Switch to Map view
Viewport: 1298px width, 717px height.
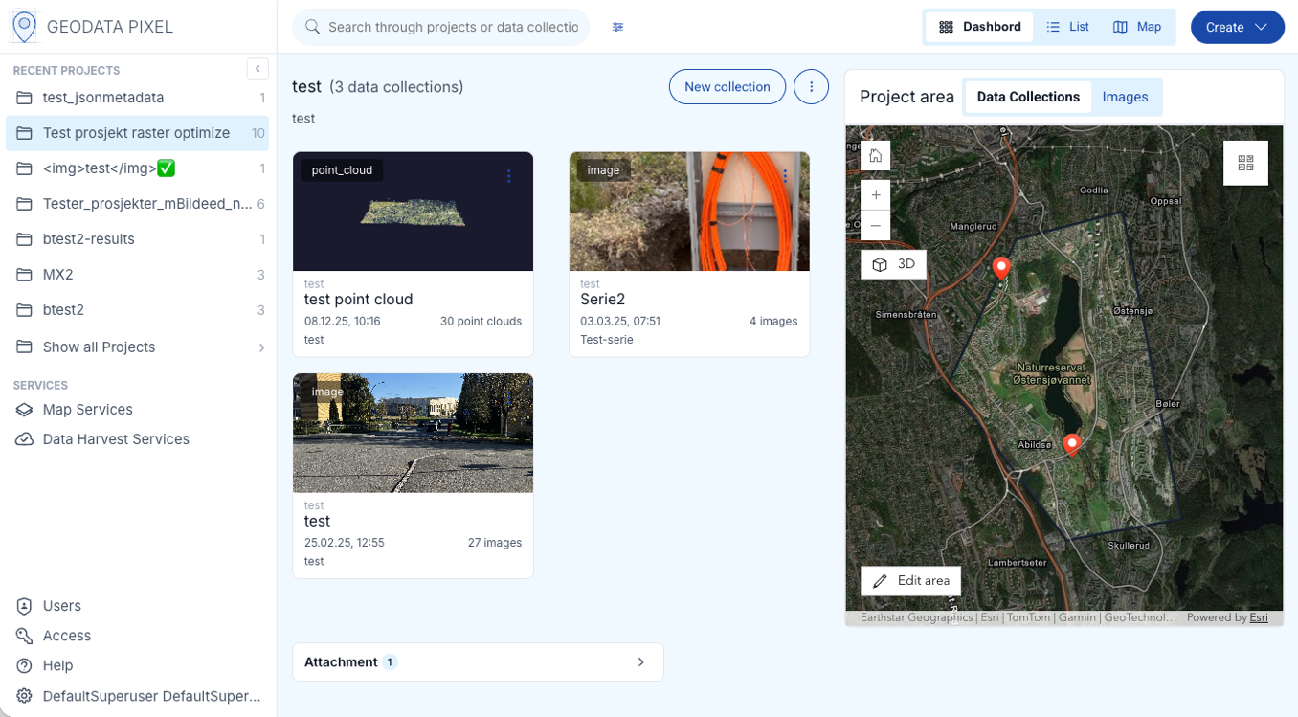click(x=1137, y=27)
